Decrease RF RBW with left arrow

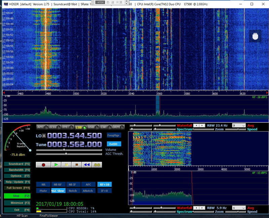(x=196, y=125)
